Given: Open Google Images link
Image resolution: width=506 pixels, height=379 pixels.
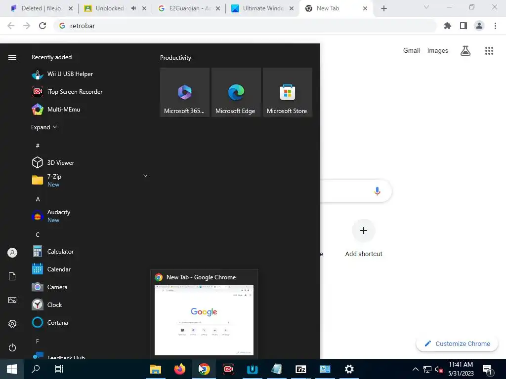Looking at the screenshot, I should [438, 51].
